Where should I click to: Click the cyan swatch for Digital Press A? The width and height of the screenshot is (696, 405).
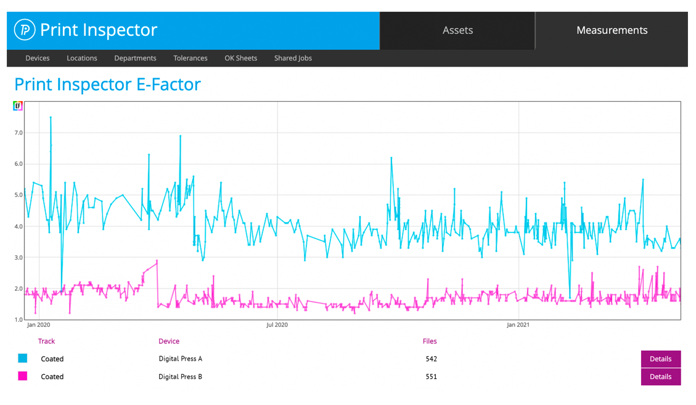pos(23,358)
